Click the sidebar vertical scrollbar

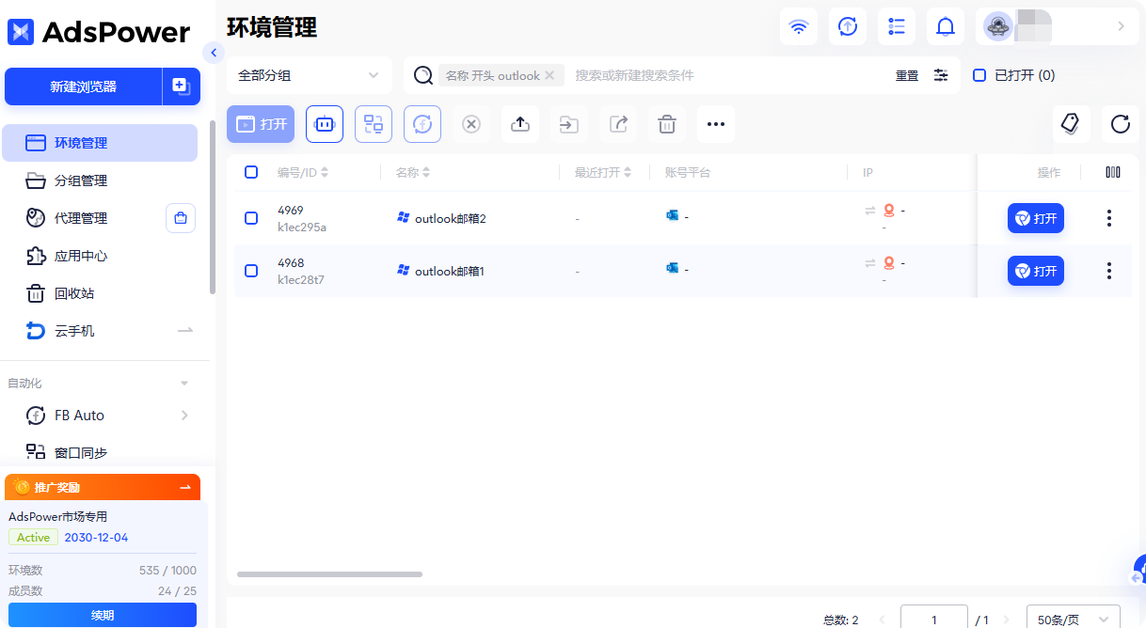[213, 207]
